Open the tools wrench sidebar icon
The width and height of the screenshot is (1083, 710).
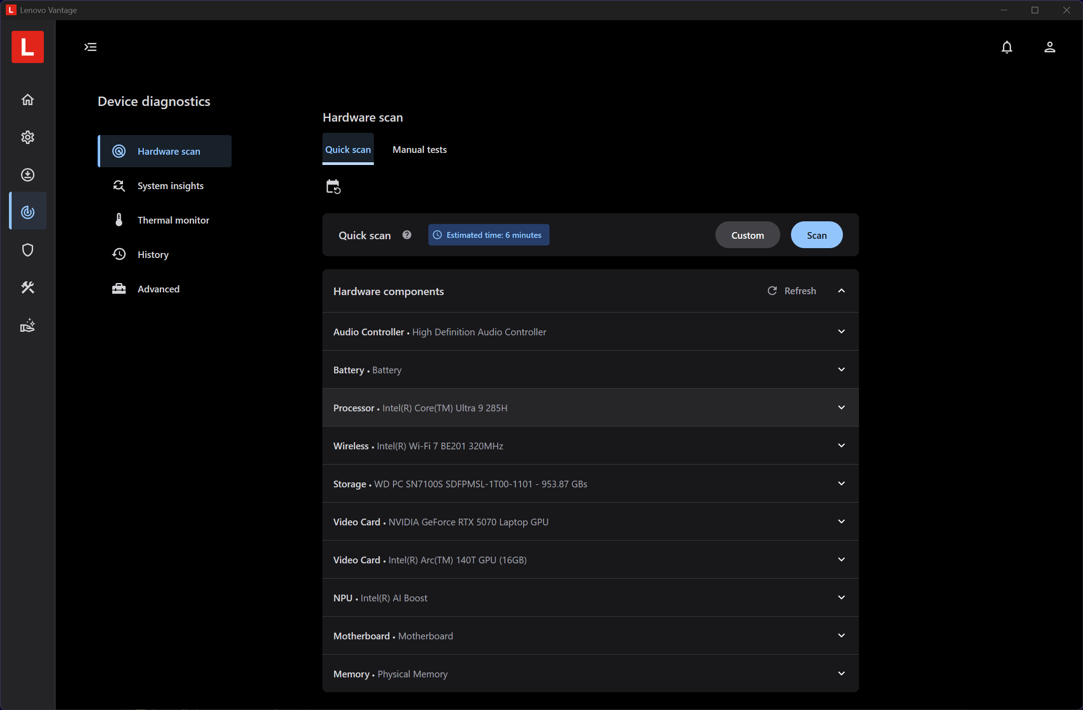[x=28, y=287]
